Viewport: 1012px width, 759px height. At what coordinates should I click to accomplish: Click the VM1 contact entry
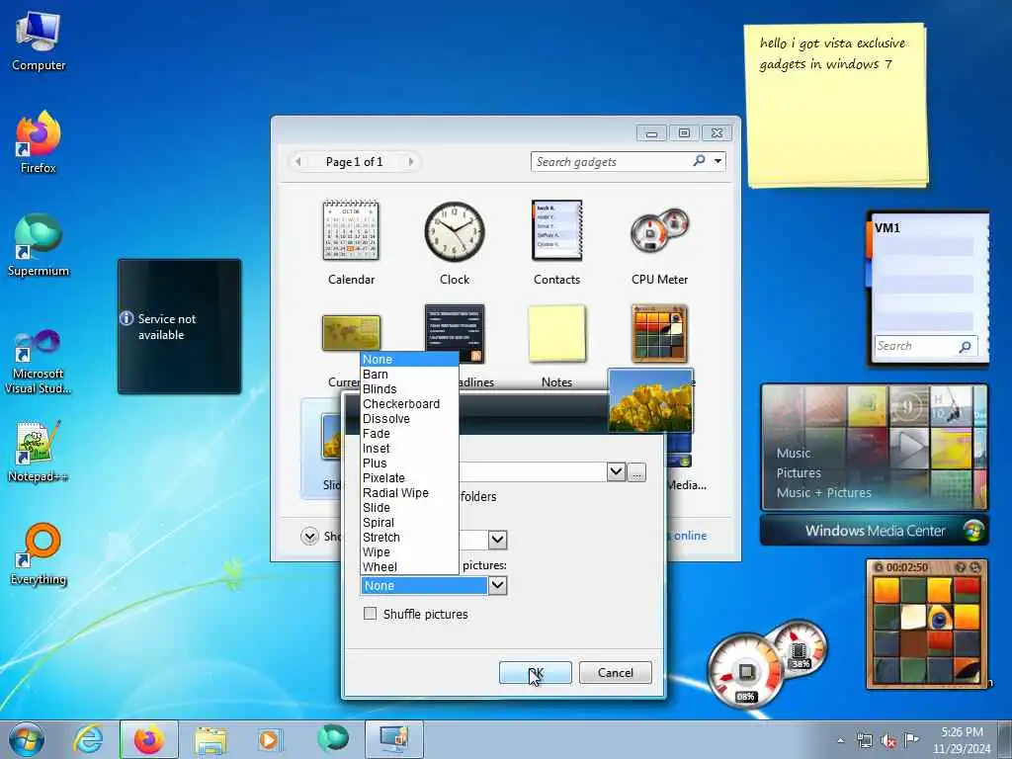point(886,228)
